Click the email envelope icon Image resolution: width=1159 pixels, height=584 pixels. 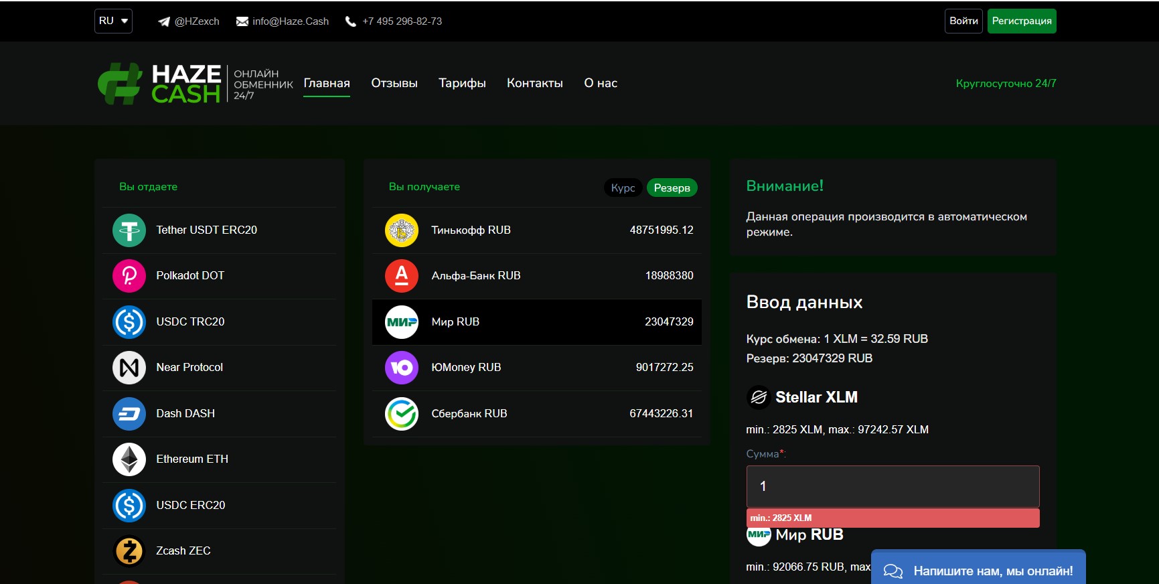(x=242, y=21)
